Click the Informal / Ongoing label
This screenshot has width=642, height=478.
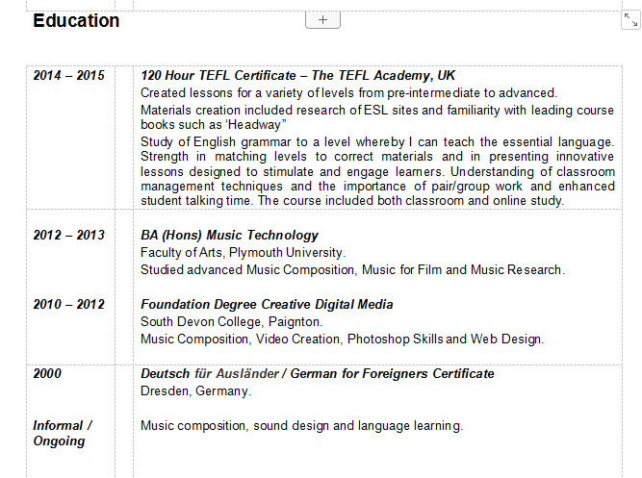62,433
